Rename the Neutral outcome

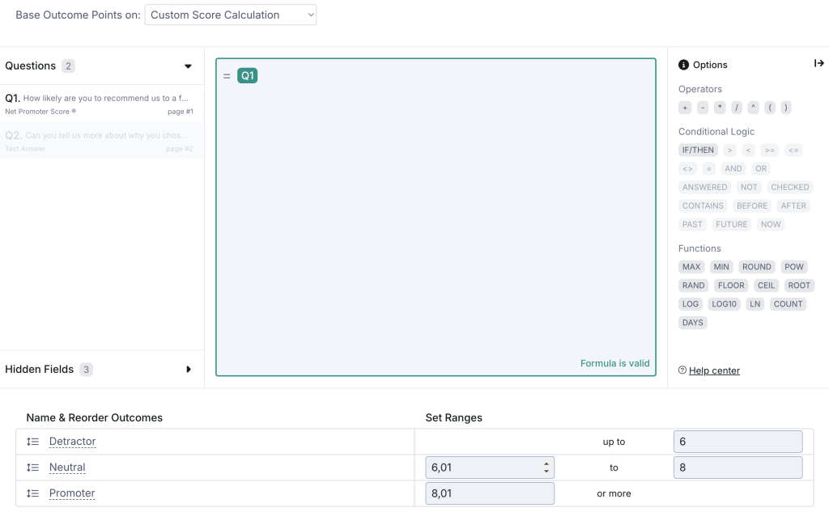click(67, 467)
